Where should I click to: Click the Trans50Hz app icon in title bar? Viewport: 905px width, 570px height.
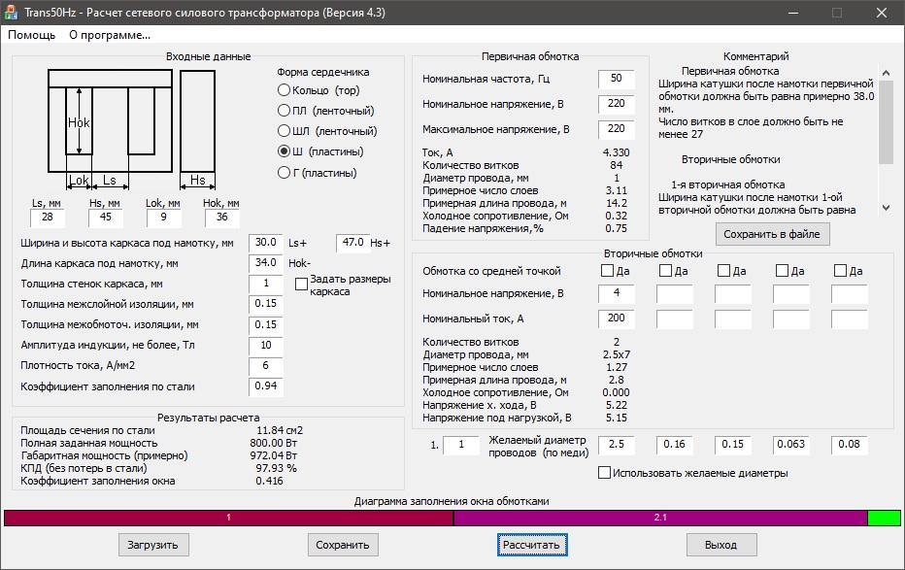[11, 12]
